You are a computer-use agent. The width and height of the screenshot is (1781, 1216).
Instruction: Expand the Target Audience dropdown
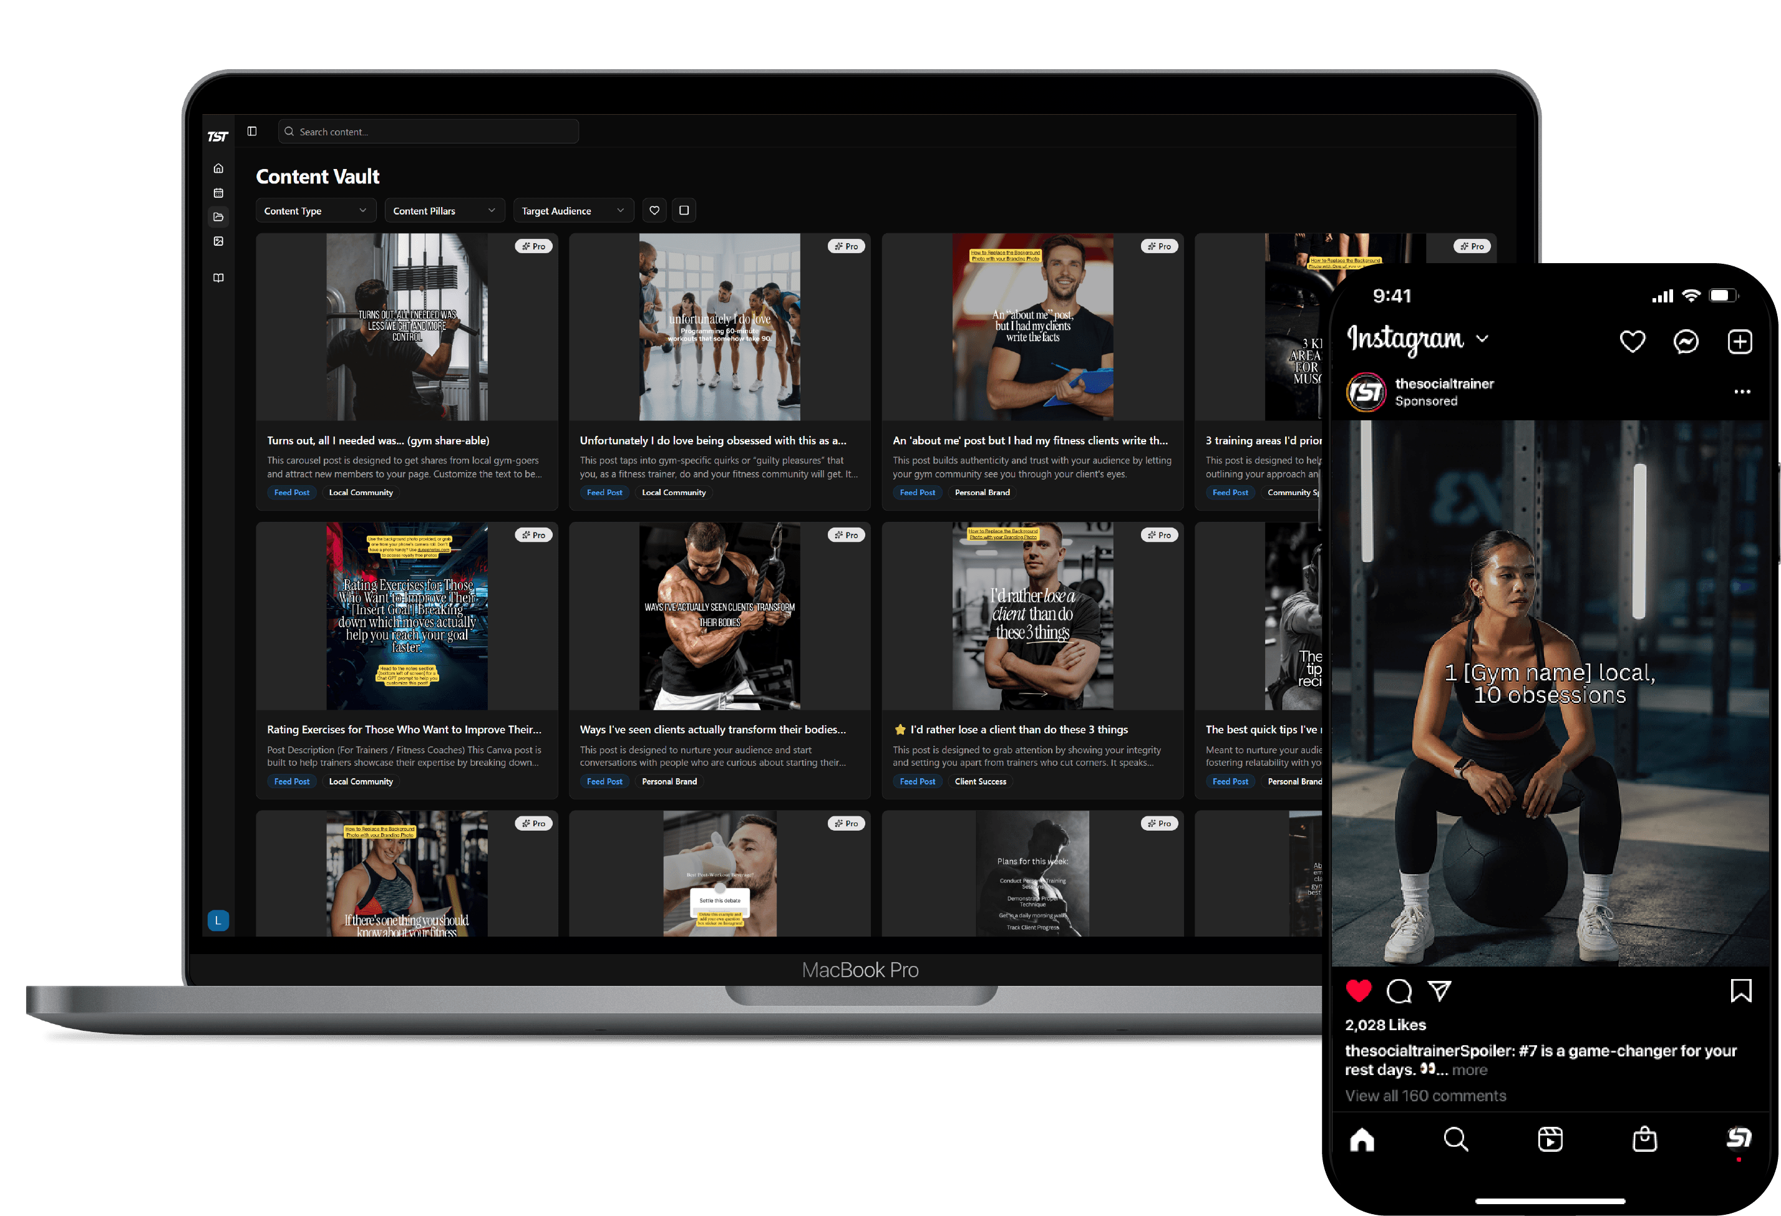tap(573, 211)
